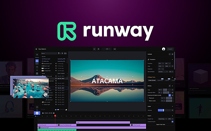This screenshot has height=131, width=211.
Task: Collapse the AI Magic Tools section
Action: point(172,77)
